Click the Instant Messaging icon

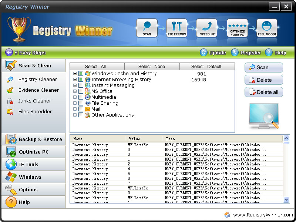(88, 85)
